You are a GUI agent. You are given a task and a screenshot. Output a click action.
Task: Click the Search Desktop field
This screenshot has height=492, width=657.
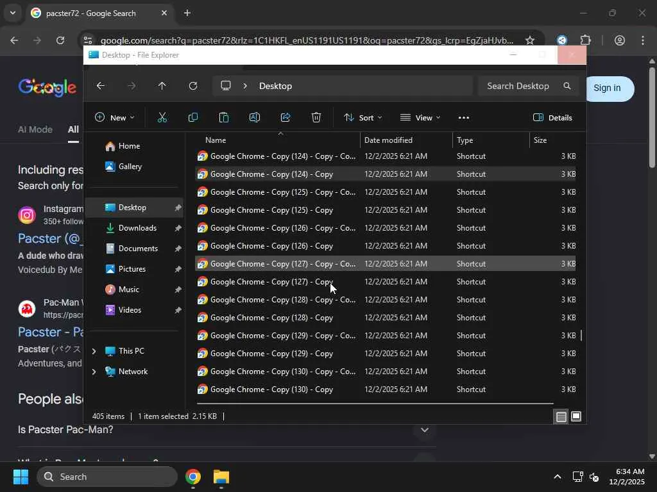point(528,86)
